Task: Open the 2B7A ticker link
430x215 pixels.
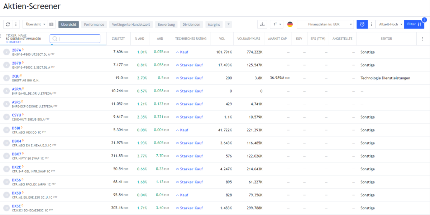Action: [16, 50]
